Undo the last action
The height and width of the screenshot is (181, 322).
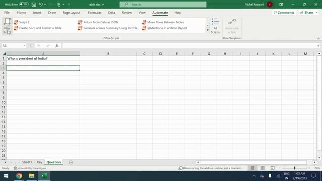(x=41, y=5)
